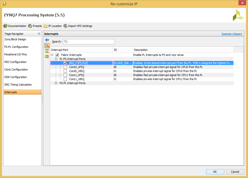The width and height of the screenshot is (248, 178).
Task: Go to the Clock Configuration page
Action: 16,69
